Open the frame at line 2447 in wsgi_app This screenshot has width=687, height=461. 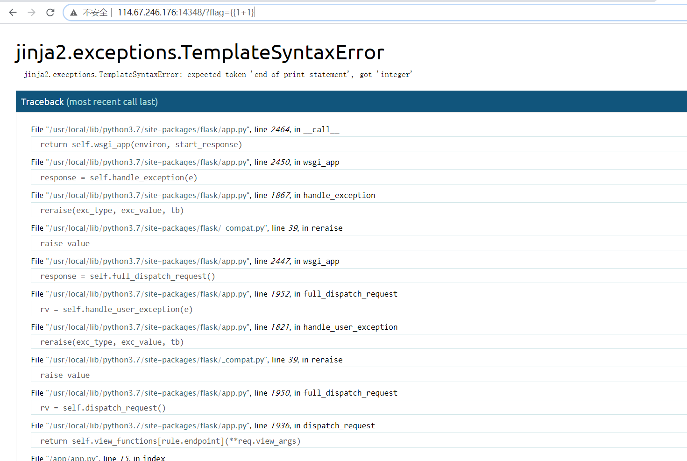coord(185,261)
